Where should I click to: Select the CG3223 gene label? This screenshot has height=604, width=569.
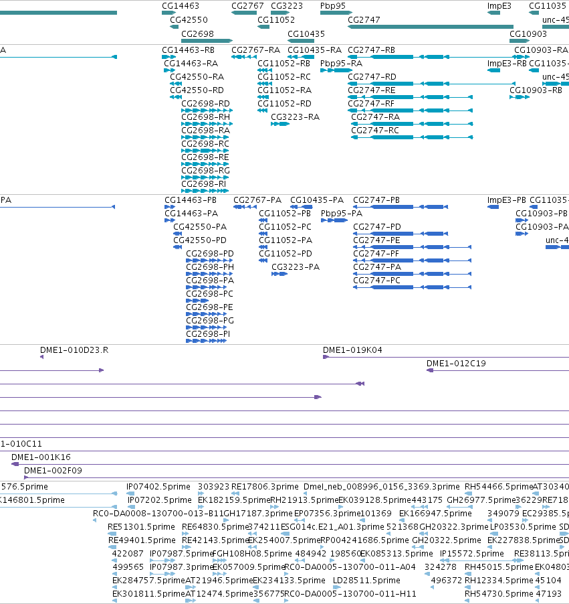287,6
